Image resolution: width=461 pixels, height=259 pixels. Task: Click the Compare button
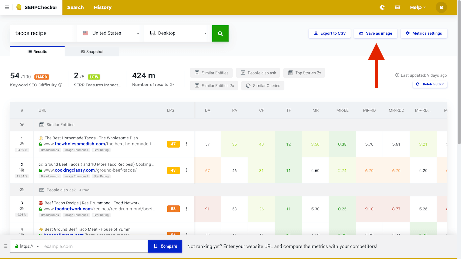(x=165, y=246)
